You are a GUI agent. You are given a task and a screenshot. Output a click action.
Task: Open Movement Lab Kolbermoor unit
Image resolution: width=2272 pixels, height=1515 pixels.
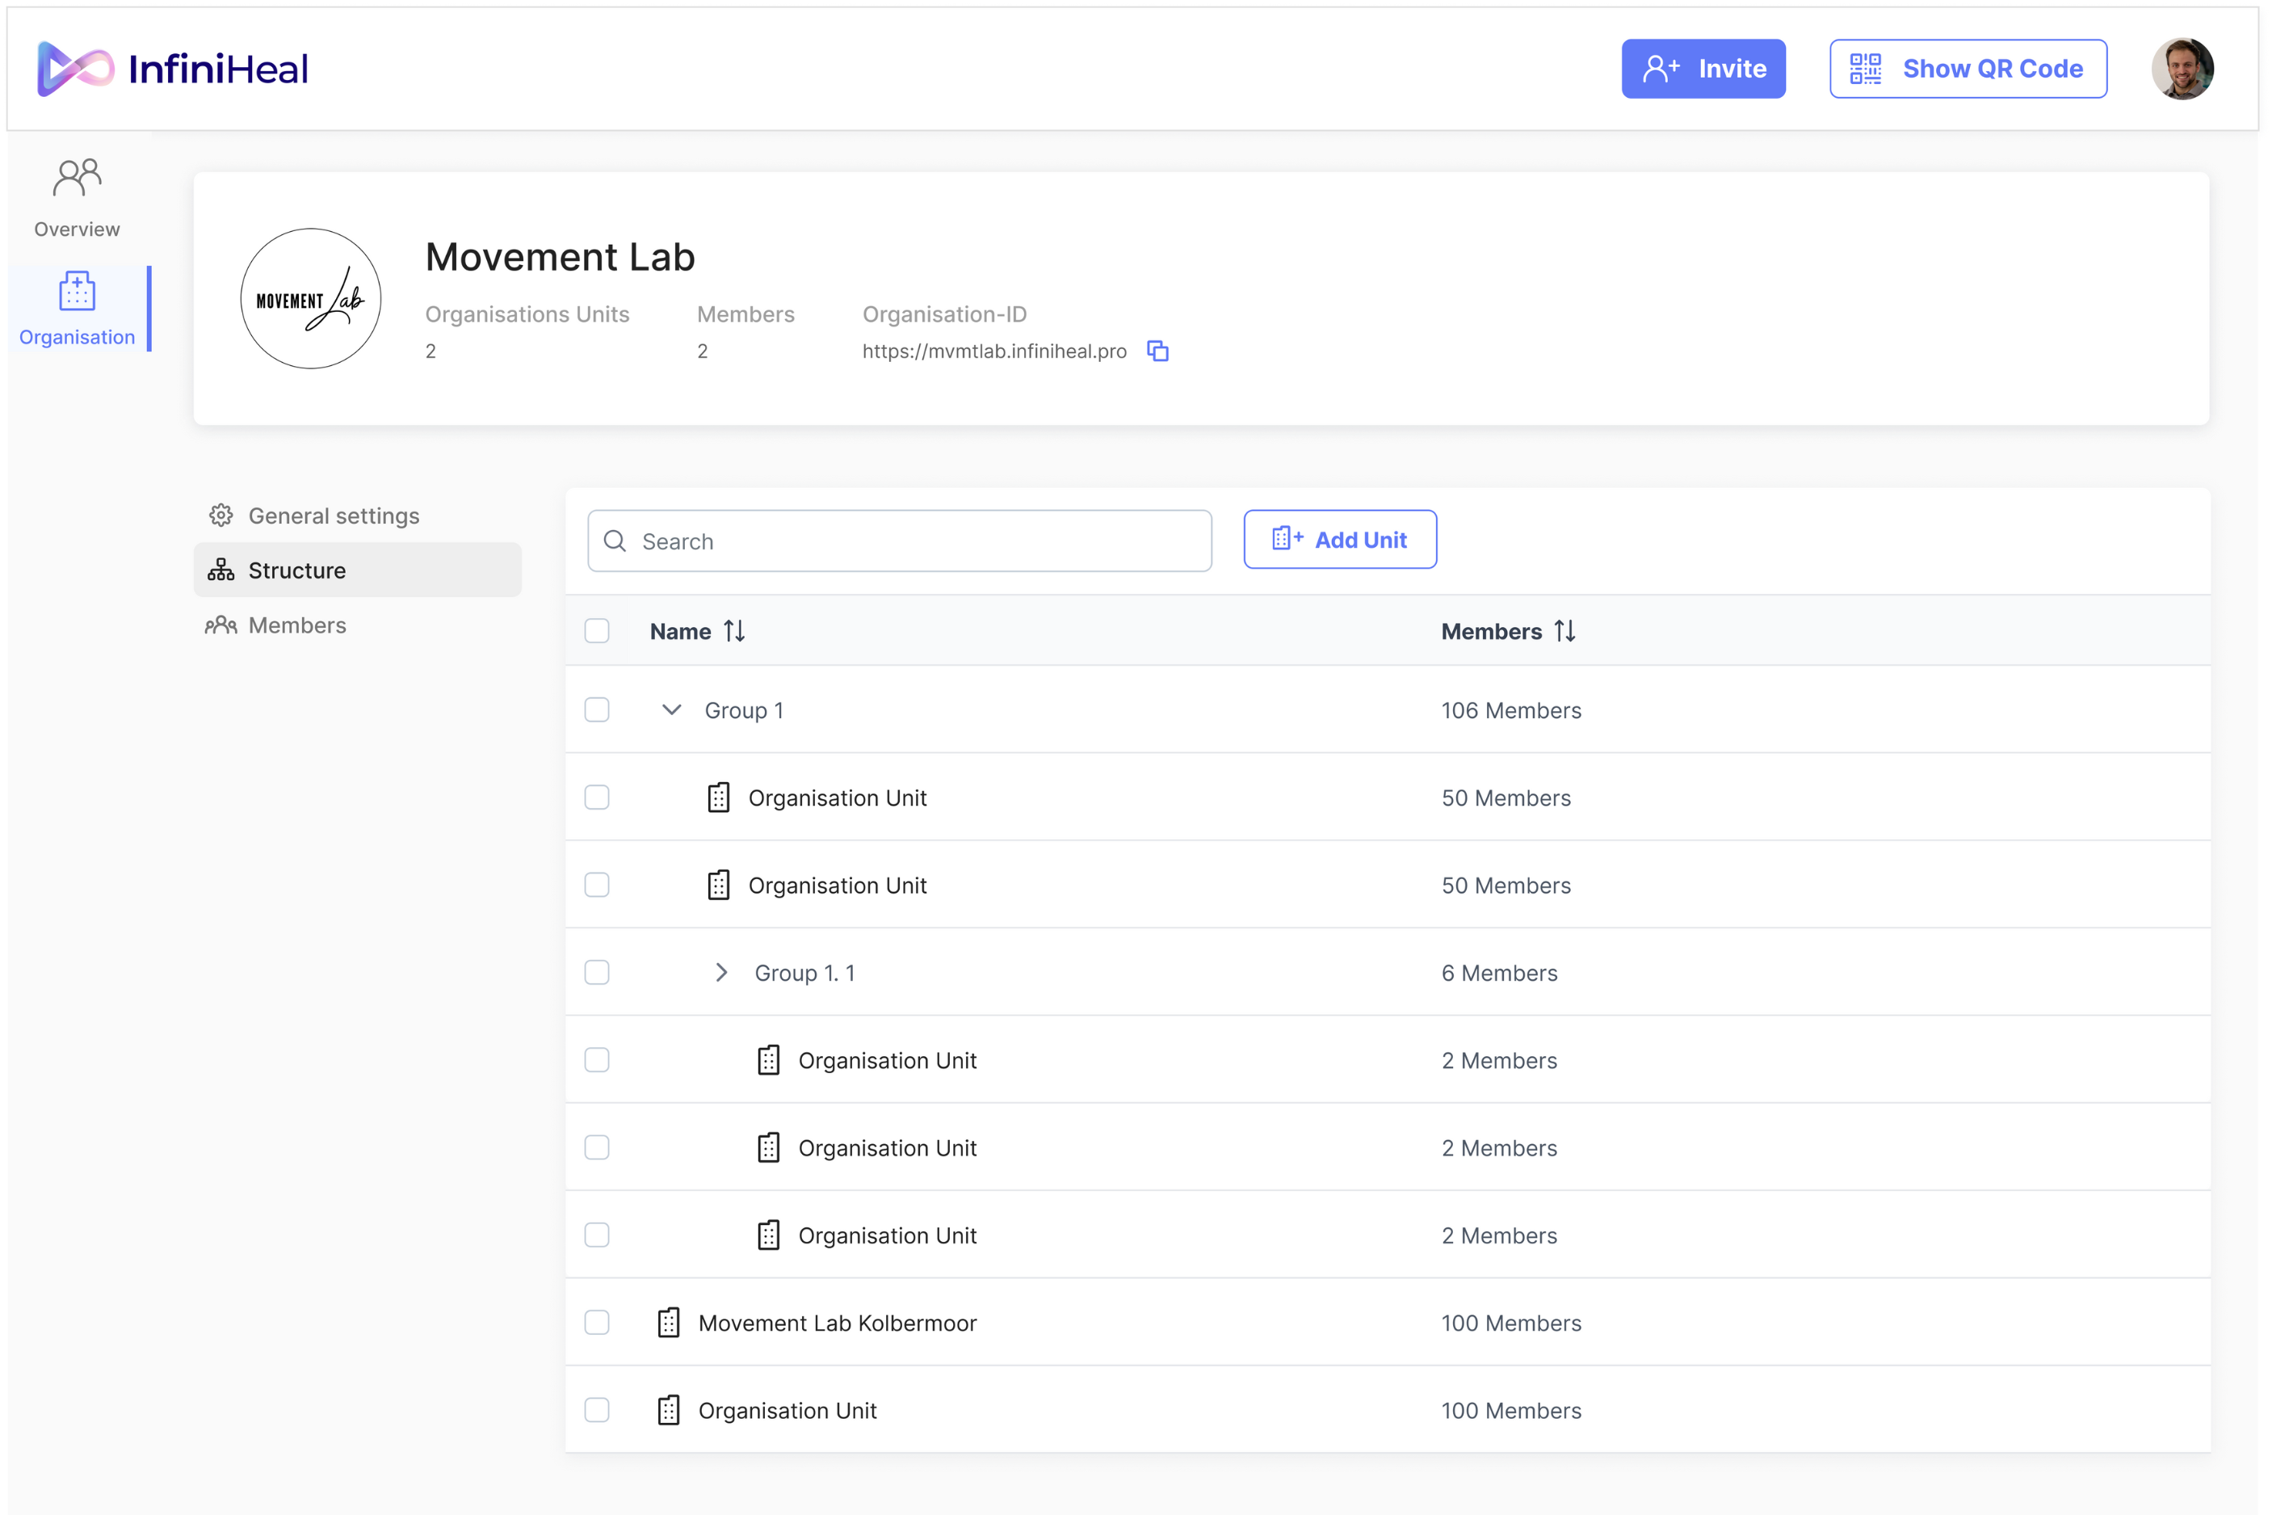[837, 1323]
